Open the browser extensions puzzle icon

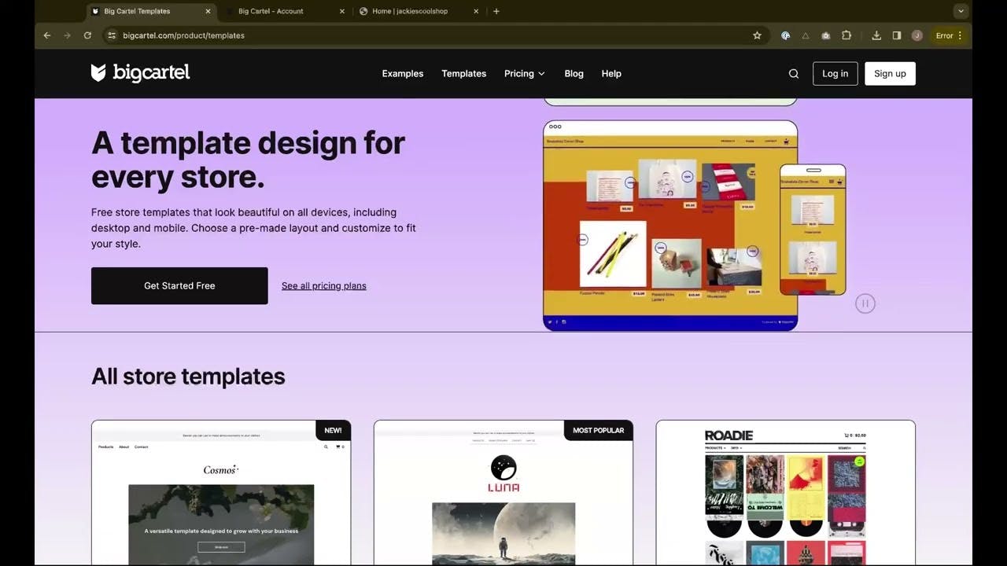(x=847, y=35)
